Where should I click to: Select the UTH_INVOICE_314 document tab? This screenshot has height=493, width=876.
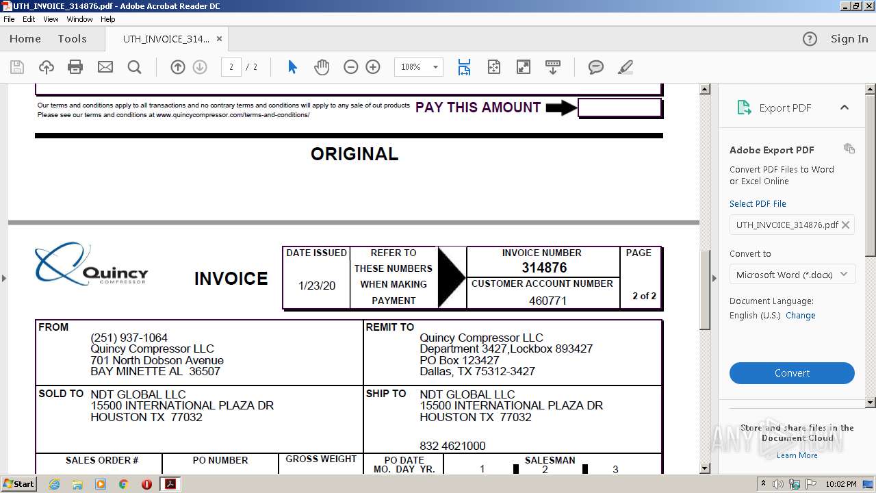coord(166,39)
